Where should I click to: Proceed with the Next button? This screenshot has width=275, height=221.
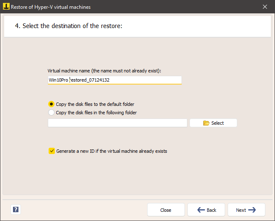[246, 210]
